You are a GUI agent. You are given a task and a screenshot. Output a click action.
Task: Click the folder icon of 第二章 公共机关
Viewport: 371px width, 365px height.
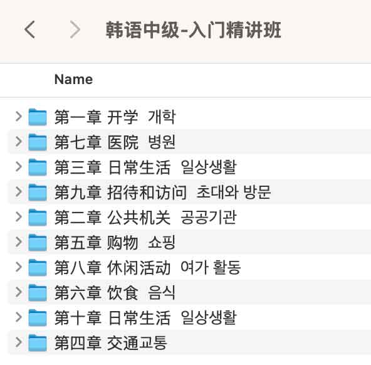[x=38, y=217]
